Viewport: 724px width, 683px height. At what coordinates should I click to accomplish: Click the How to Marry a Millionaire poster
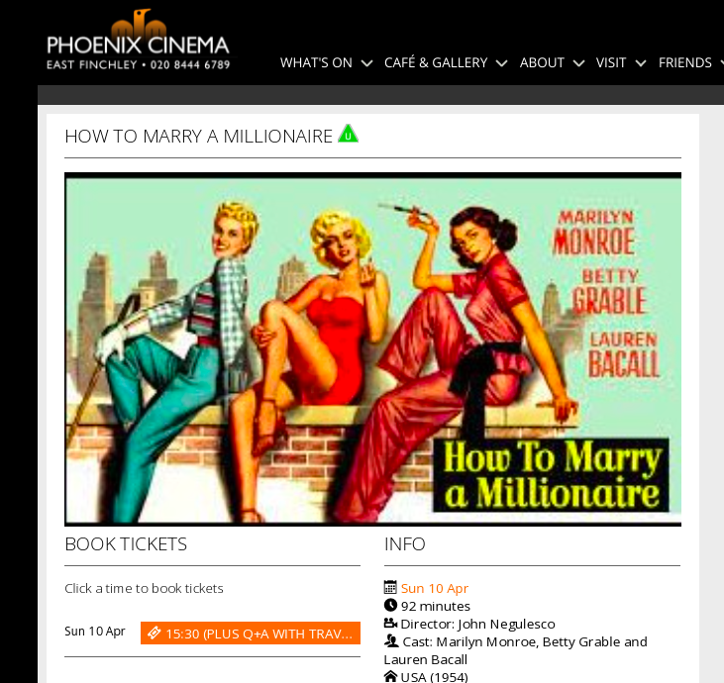(372, 349)
